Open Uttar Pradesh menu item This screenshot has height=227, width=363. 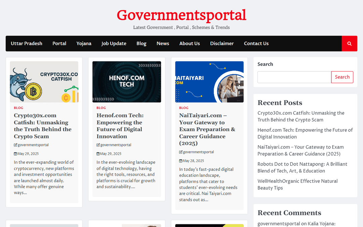point(27,43)
